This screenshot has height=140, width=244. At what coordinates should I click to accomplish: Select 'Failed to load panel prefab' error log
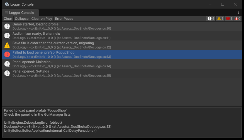122,55
